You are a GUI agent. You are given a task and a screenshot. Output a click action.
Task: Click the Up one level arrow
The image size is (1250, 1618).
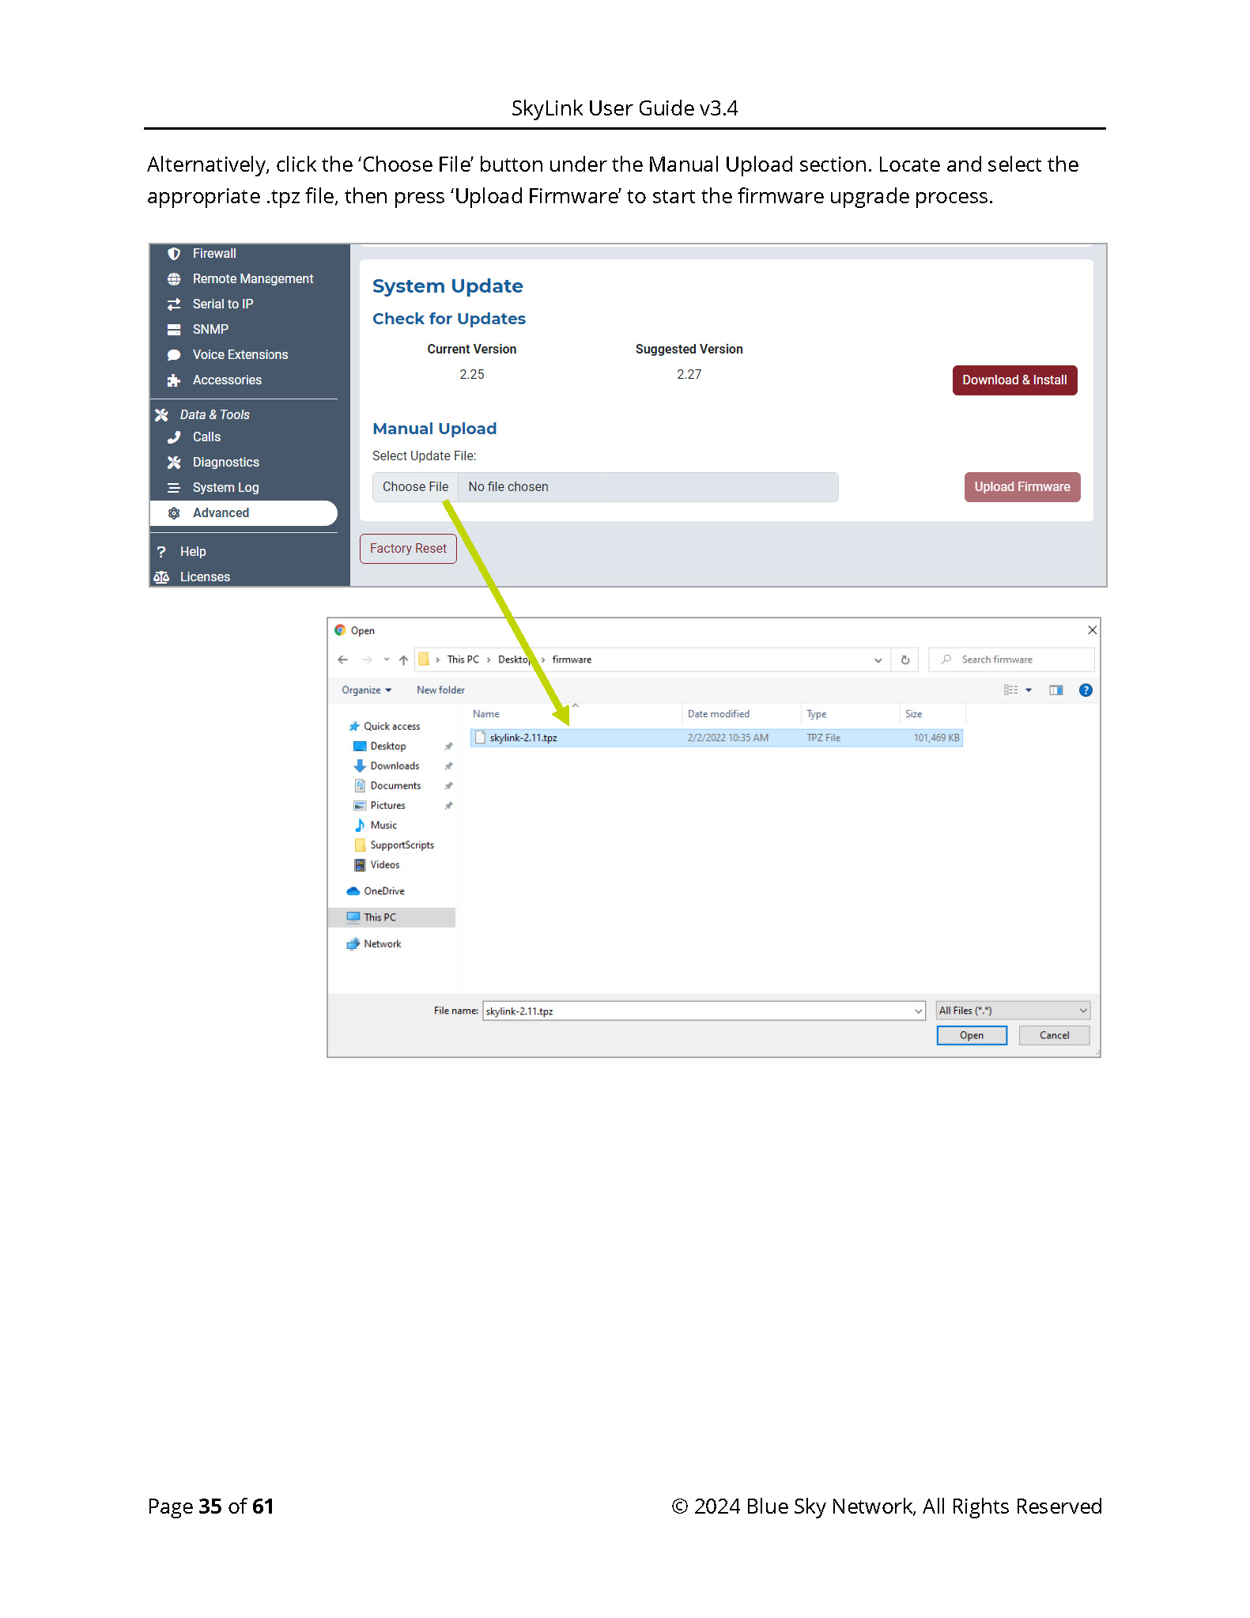point(403,660)
